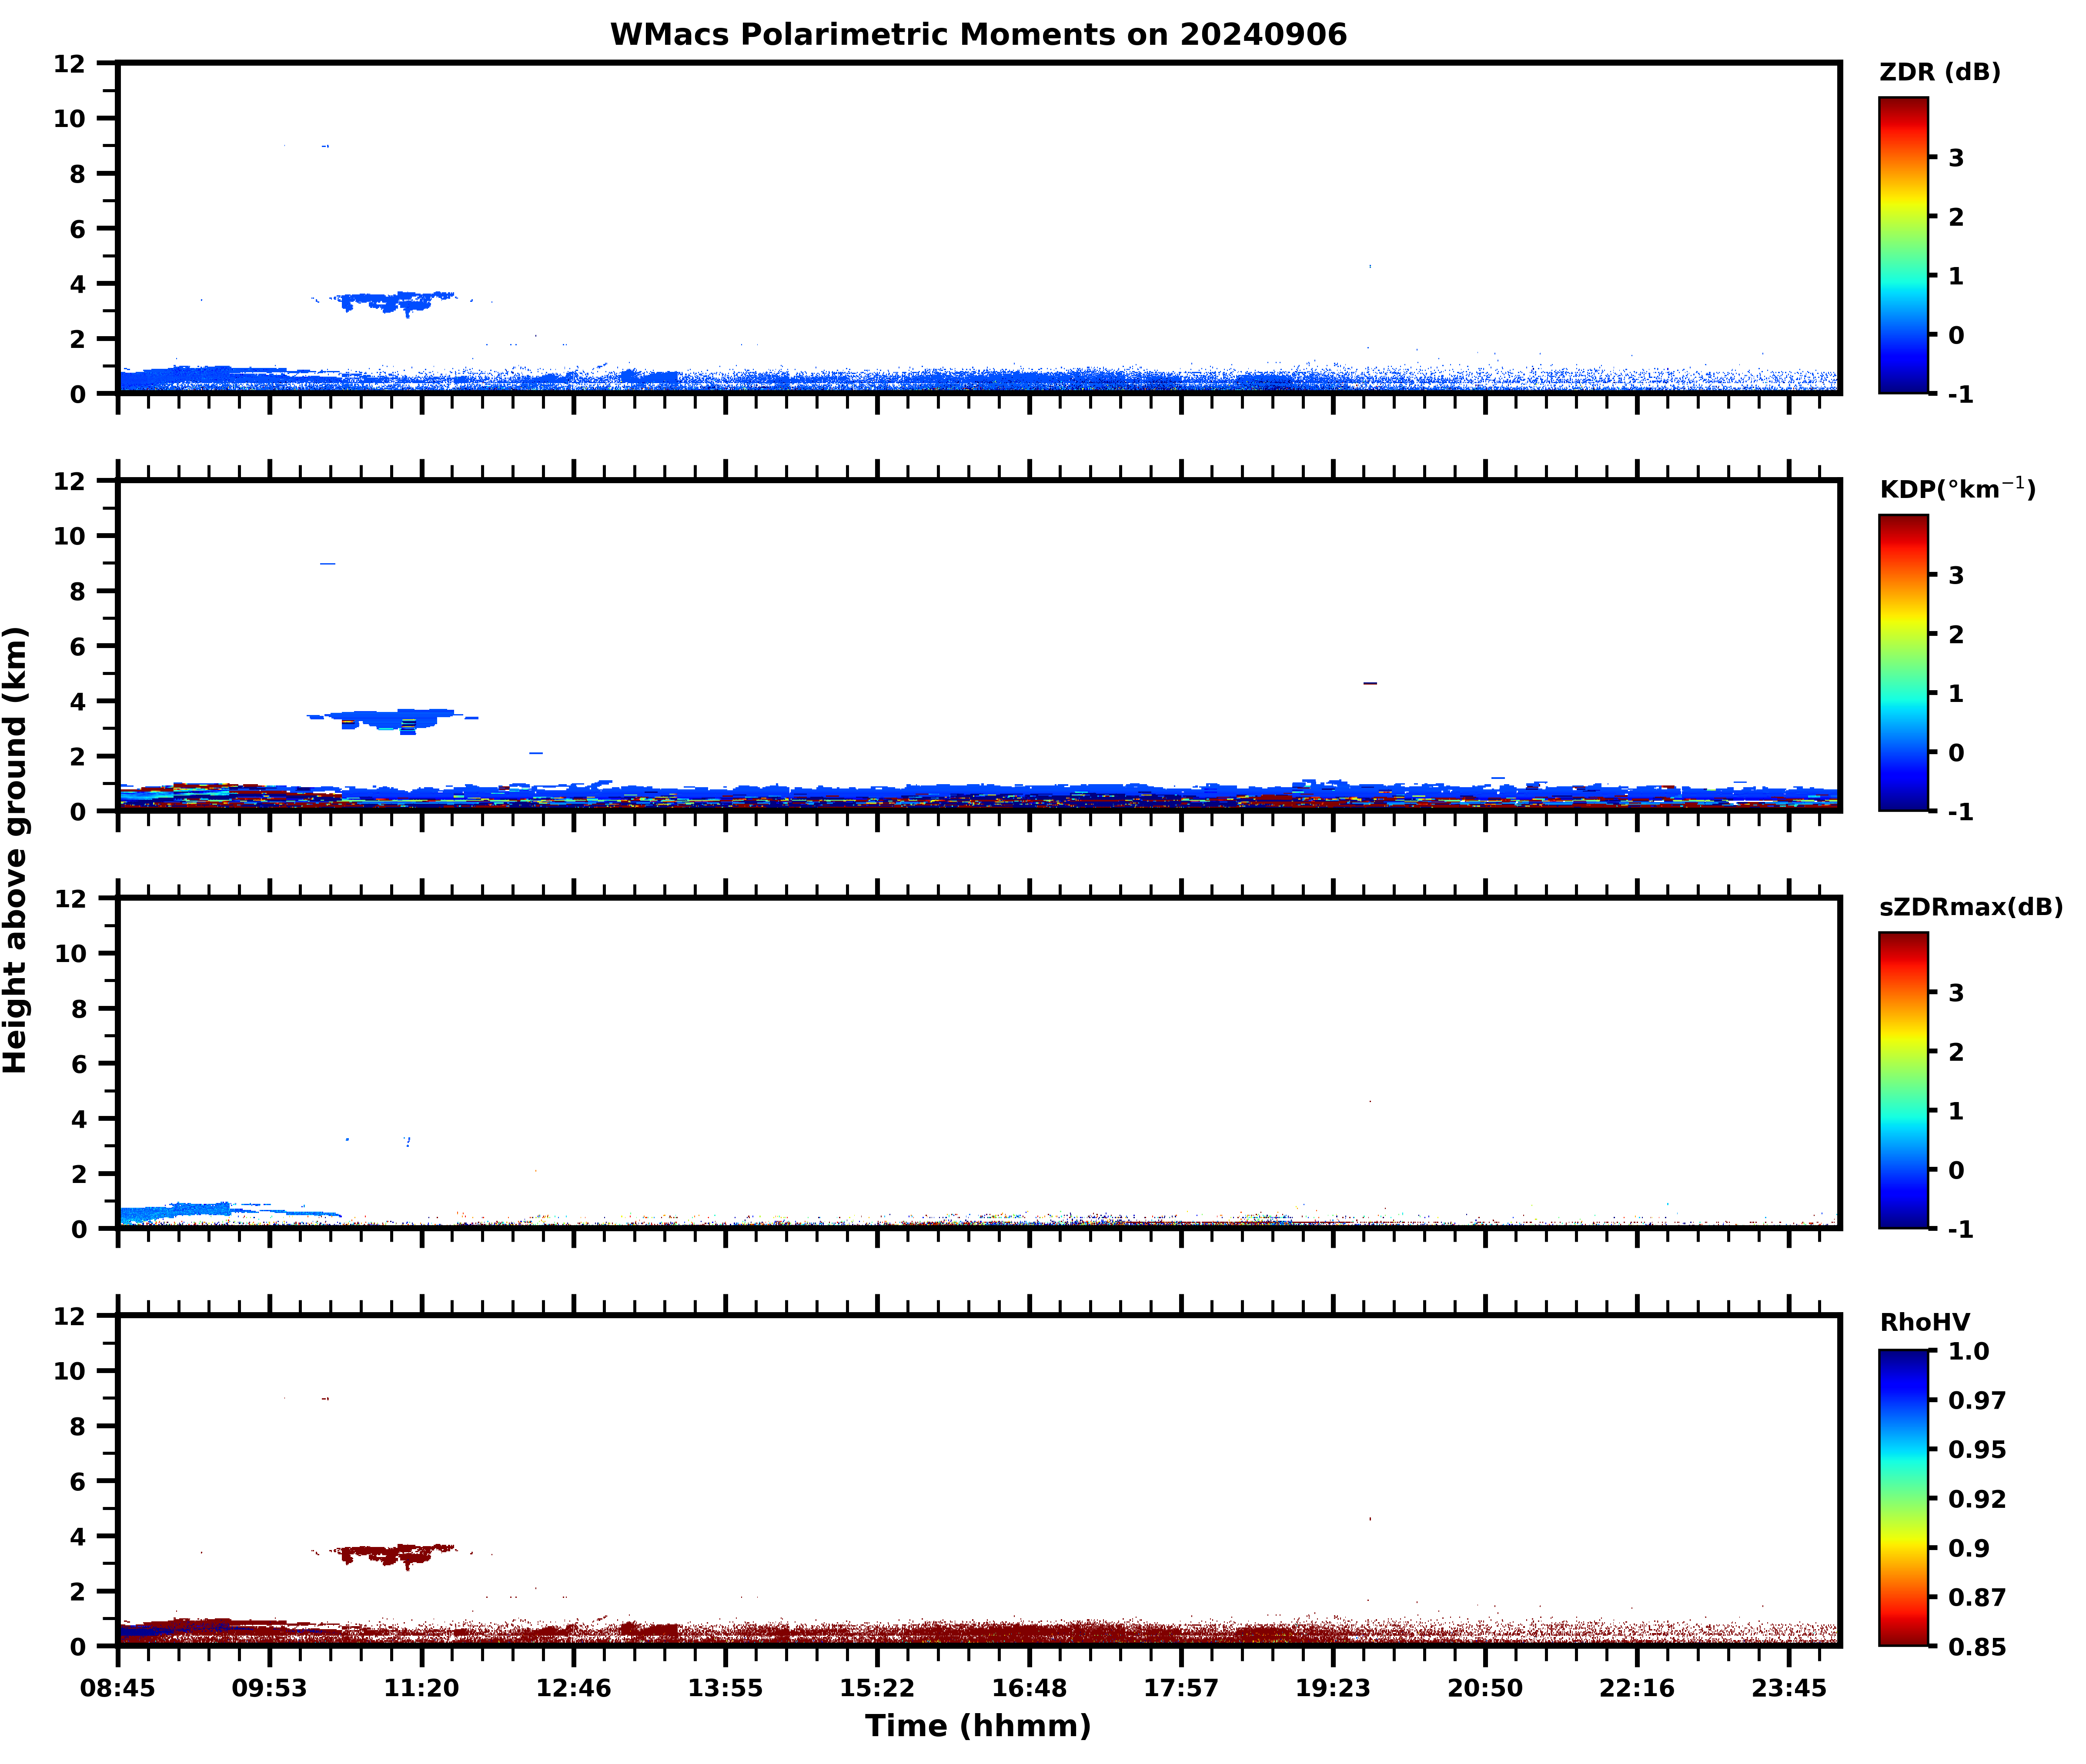Click the 20:50 time tick label
The width and height of the screenshot is (2086, 1764).
[x=1484, y=1688]
